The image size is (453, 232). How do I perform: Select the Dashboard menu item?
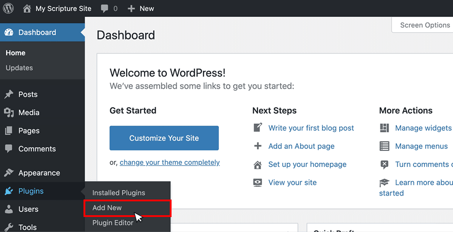coord(42,32)
